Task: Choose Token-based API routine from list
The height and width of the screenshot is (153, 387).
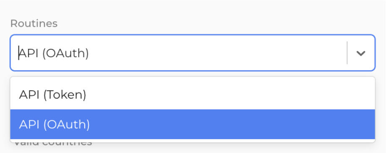Action: pos(193,95)
